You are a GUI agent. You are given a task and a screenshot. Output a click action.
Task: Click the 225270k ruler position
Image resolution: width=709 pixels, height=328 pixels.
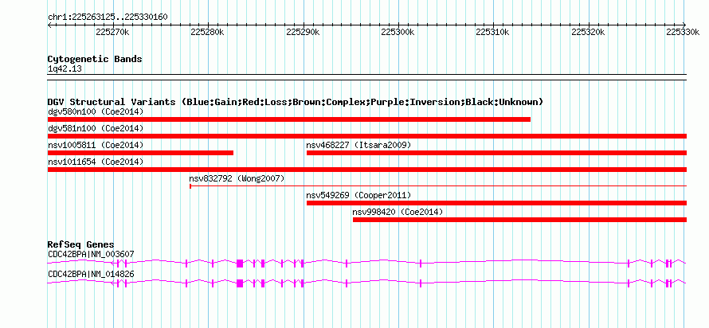point(112,33)
